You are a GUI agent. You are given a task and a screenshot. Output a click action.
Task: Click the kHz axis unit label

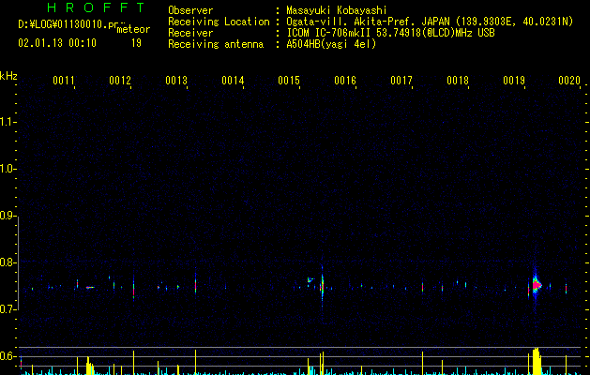click(8, 76)
